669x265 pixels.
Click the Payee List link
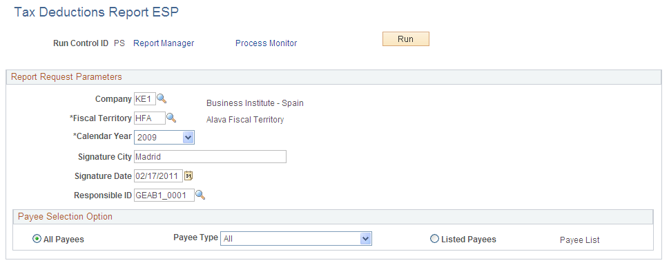click(579, 240)
